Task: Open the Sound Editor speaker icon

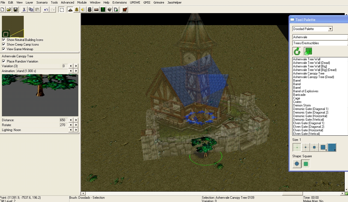Action: [83, 10]
